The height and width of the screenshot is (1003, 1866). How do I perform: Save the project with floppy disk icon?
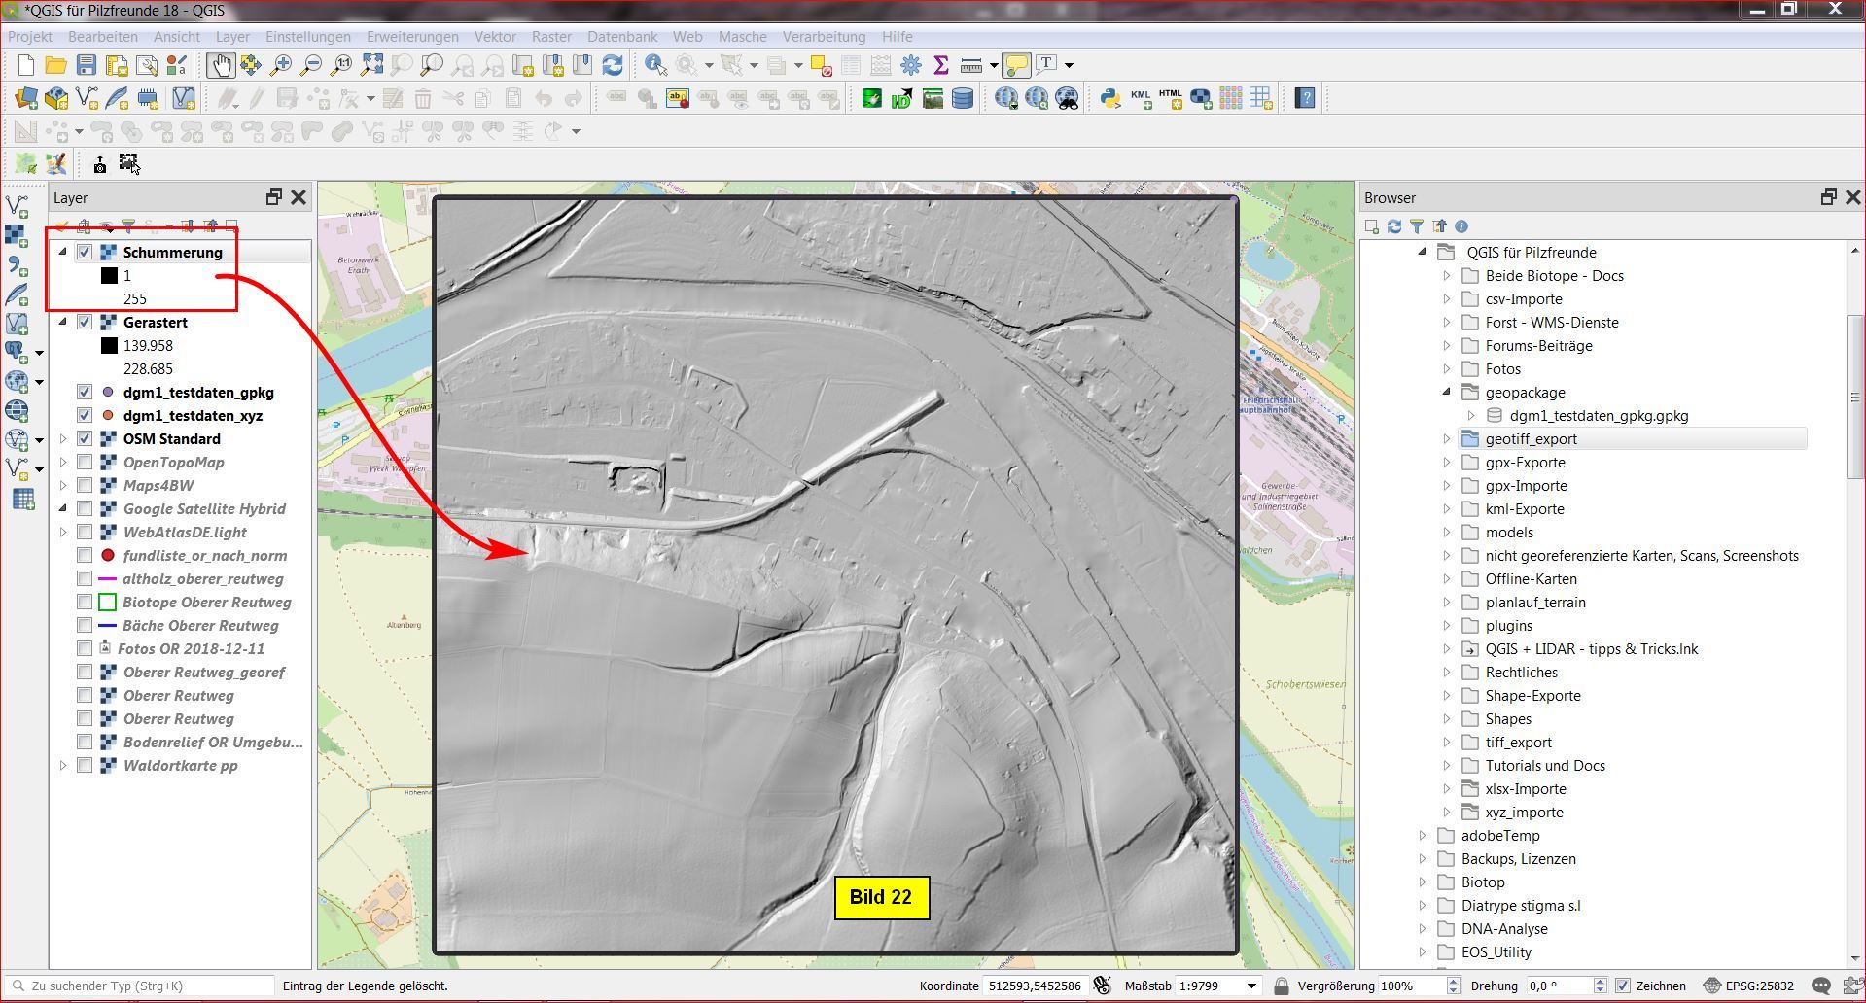[x=87, y=65]
